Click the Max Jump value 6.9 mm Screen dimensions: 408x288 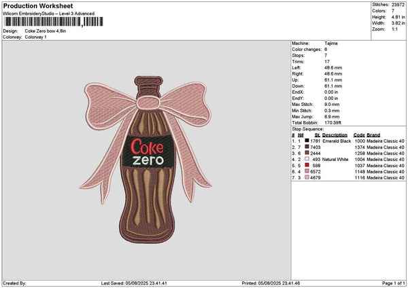[x=332, y=117]
